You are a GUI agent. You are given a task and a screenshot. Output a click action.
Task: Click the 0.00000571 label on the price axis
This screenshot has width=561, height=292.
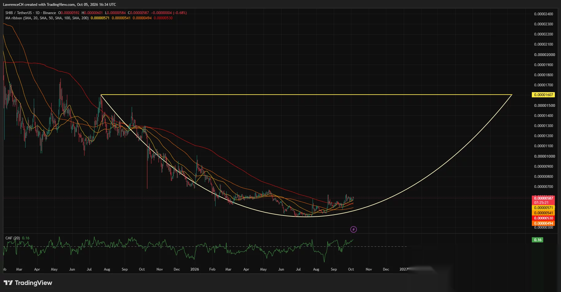pos(543,208)
